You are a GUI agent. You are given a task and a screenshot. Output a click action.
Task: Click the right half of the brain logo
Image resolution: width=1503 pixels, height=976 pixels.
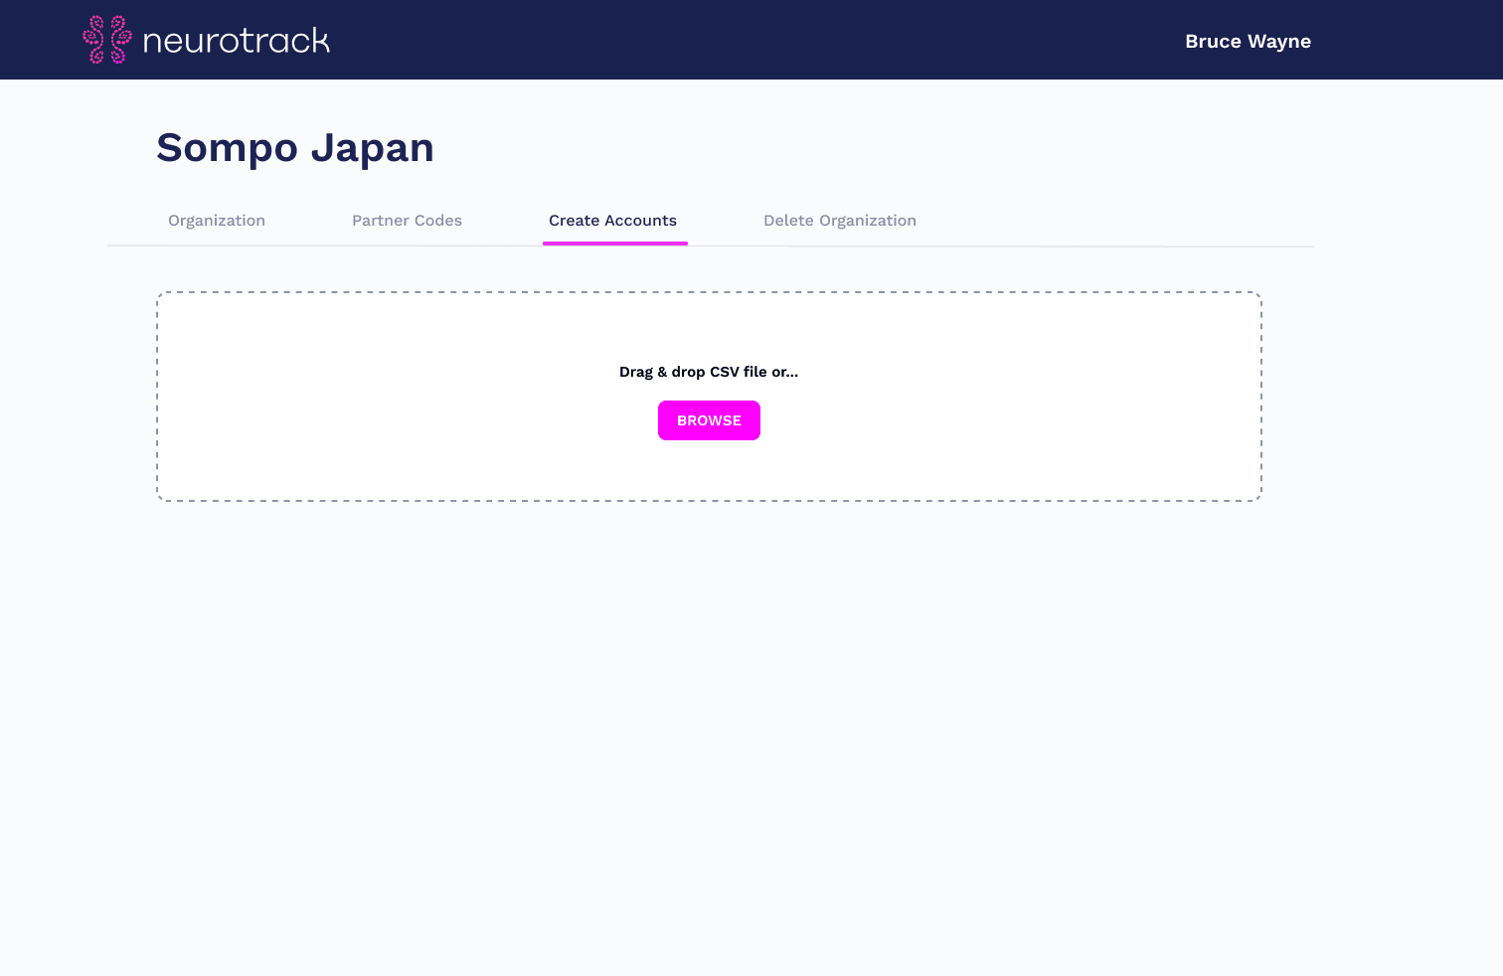click(x=119, y=40)
